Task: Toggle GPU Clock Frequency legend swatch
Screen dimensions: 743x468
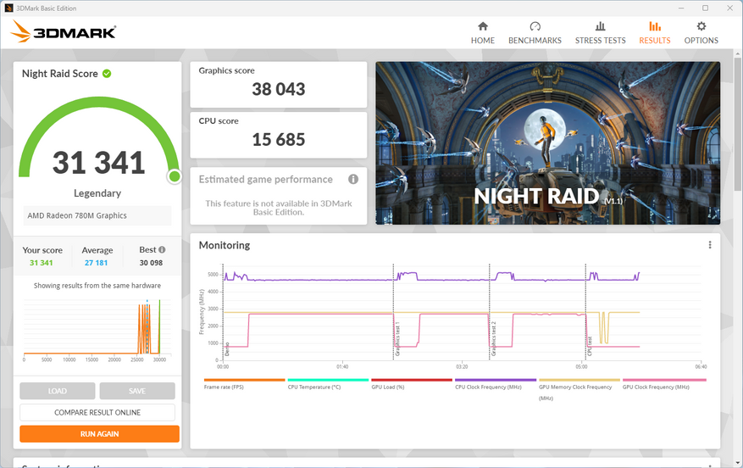Action: tap(664, 380)
